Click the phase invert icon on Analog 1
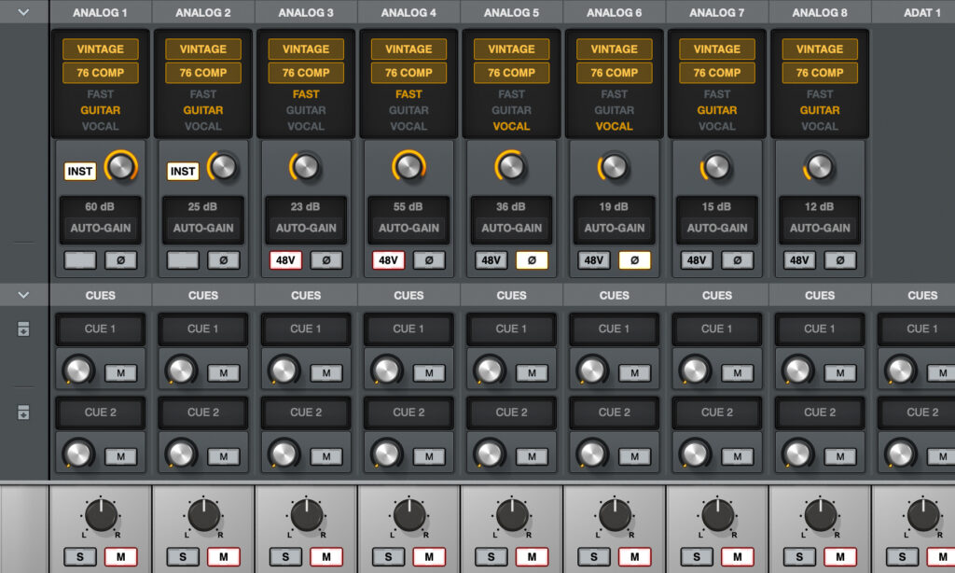This screenshot has height=573, width=955. coord(120,260)
